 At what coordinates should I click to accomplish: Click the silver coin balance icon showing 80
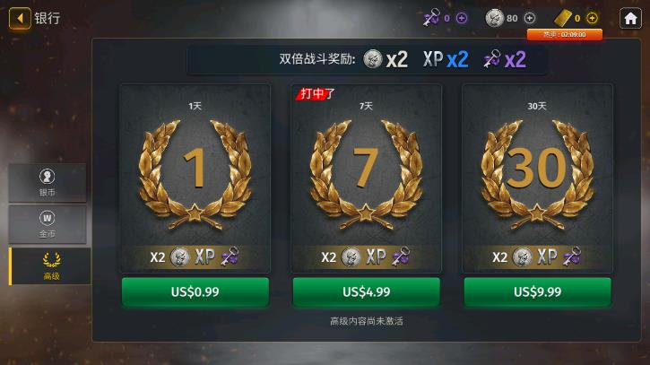494,18
